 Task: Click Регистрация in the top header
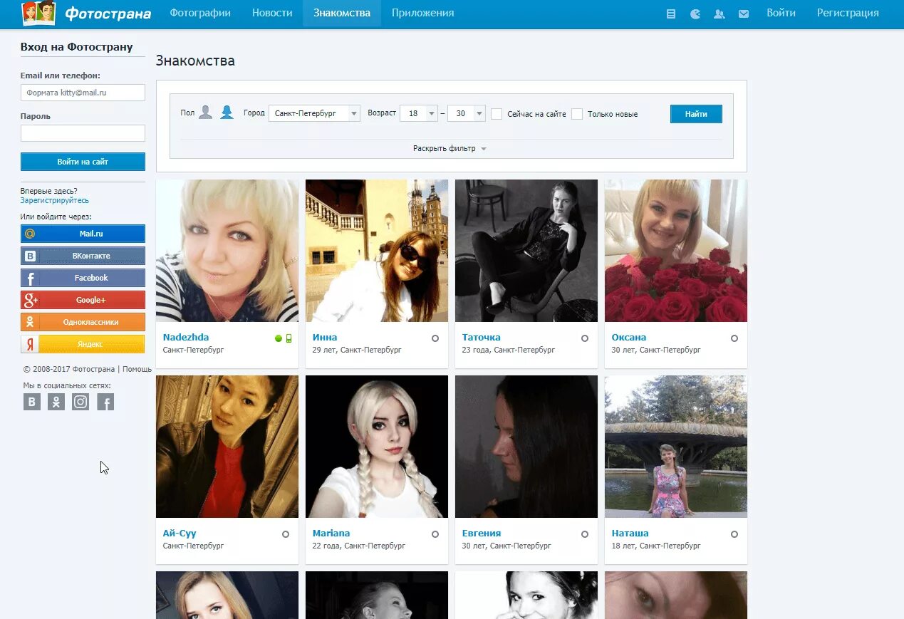coord(848,13)
